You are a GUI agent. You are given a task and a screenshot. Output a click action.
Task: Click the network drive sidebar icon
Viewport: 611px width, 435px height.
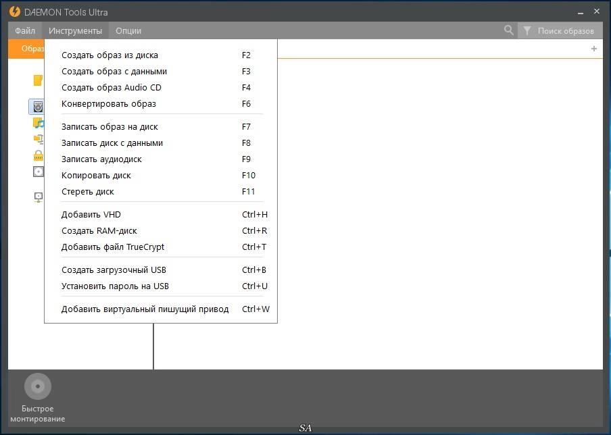(x=38, y=197)
